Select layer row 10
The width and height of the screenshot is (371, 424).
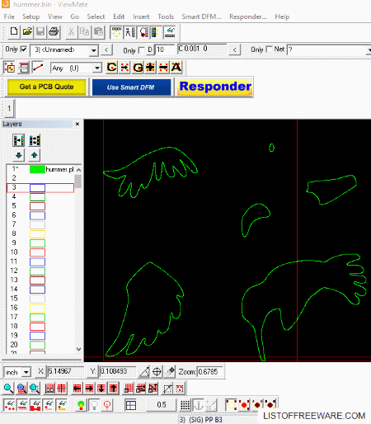(x=40, y=252)
